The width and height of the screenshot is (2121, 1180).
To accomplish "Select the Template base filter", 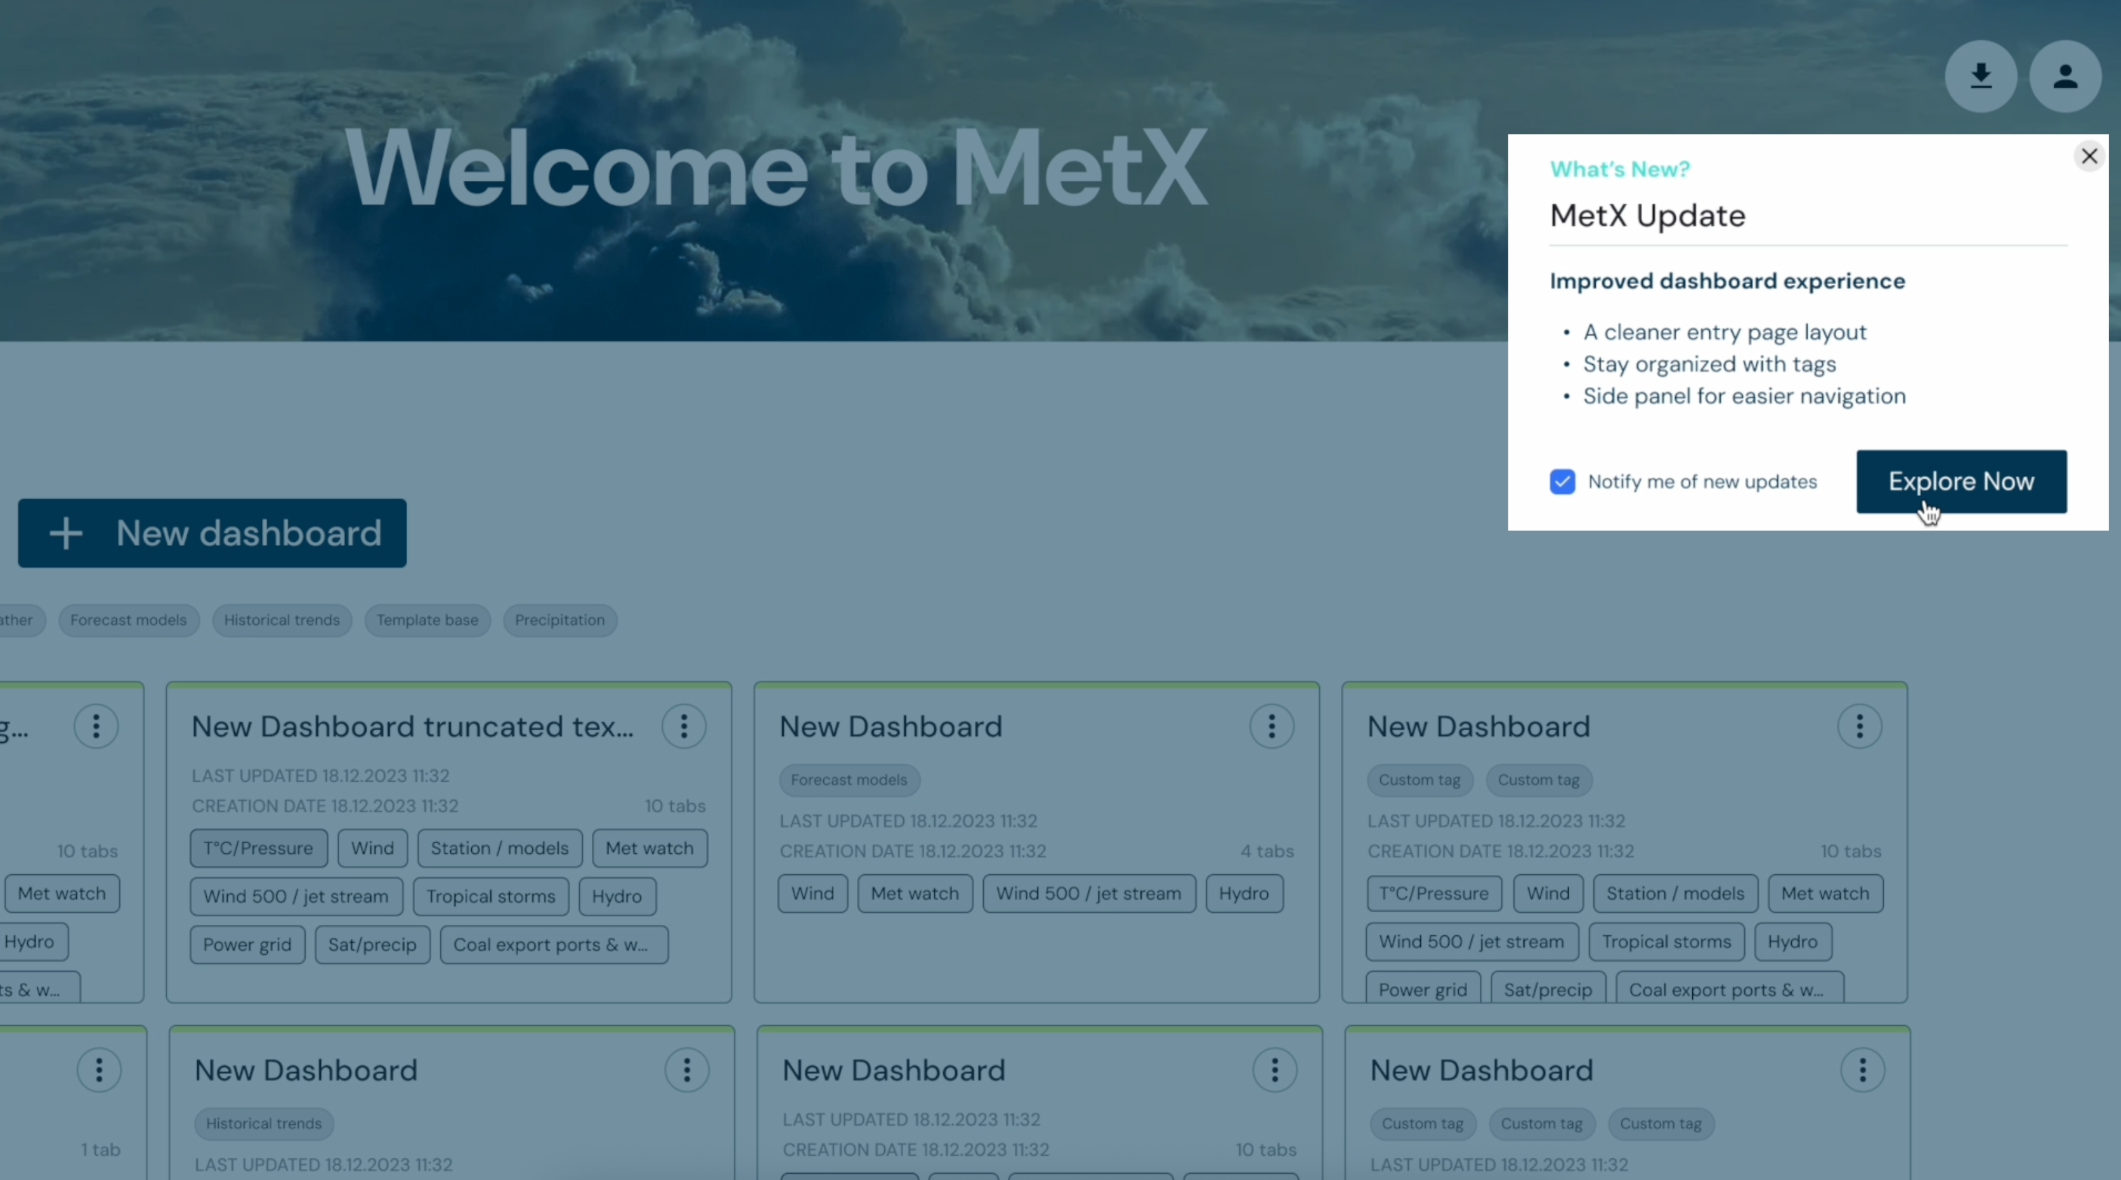I will click(427, 620).
